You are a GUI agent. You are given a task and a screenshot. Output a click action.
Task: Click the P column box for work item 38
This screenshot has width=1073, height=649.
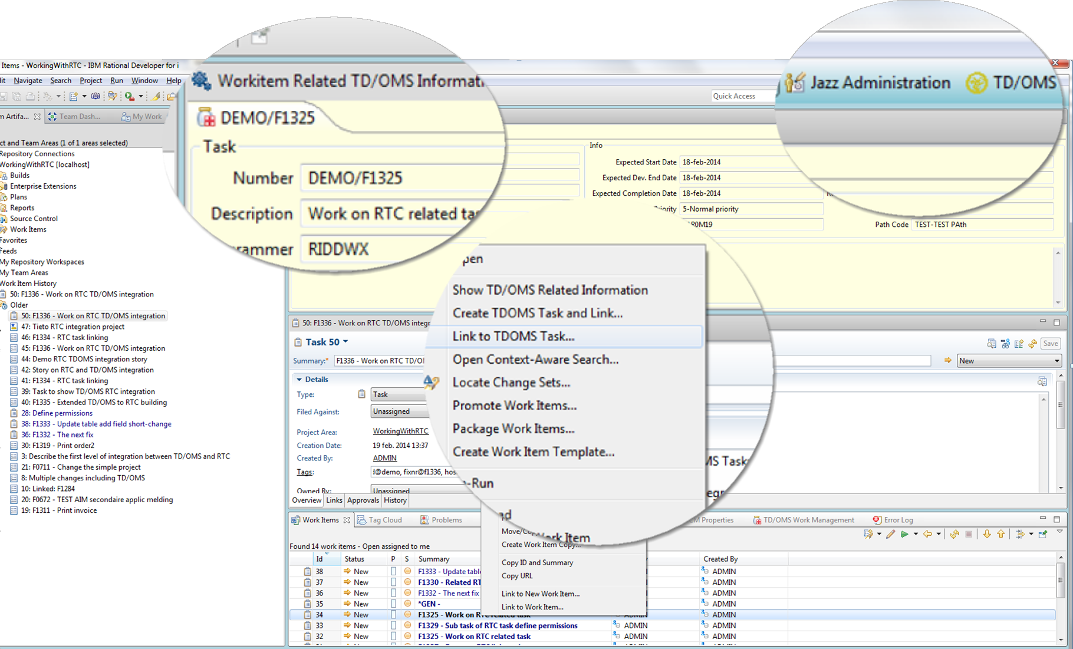coord(393,571)
